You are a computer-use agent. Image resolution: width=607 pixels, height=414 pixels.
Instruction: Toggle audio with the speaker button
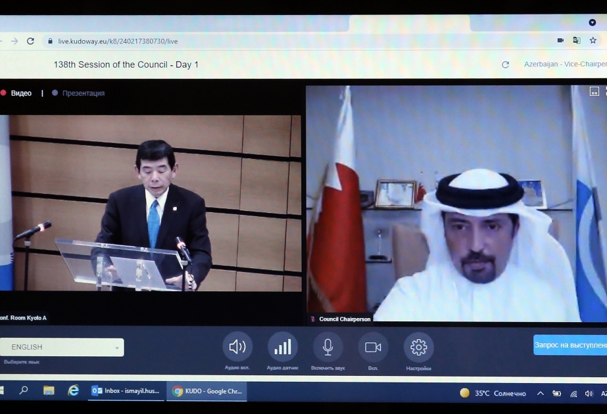[x=237, y=347]
